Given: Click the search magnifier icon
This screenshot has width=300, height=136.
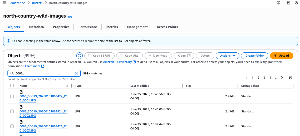Looking at the screenshot, I should click(x=12, y=73).
